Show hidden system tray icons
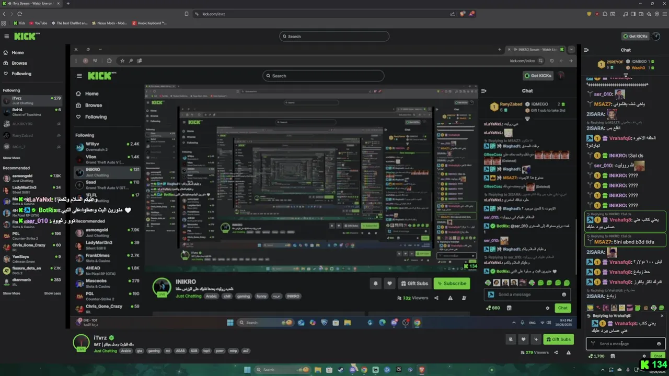Image resolution: width=669 pixels, height=376 pixels. point(603,370)
